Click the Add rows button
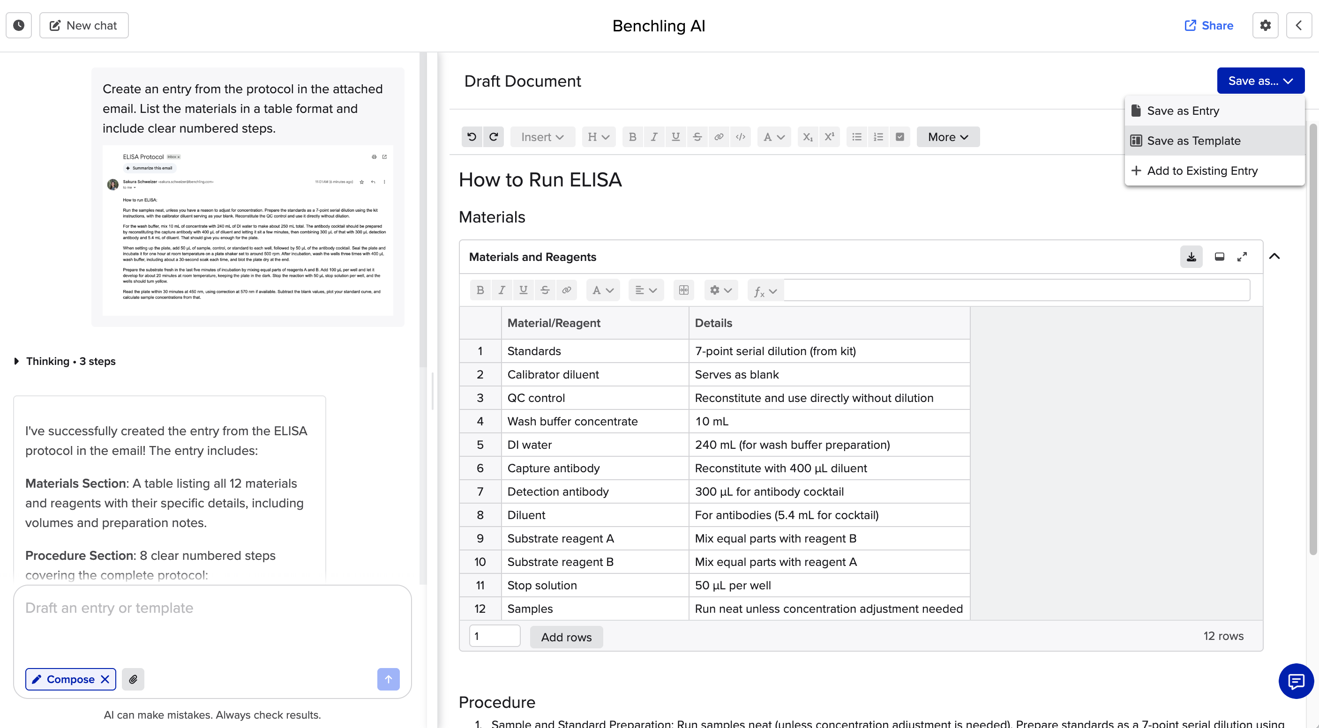 (x=566, y=637)
